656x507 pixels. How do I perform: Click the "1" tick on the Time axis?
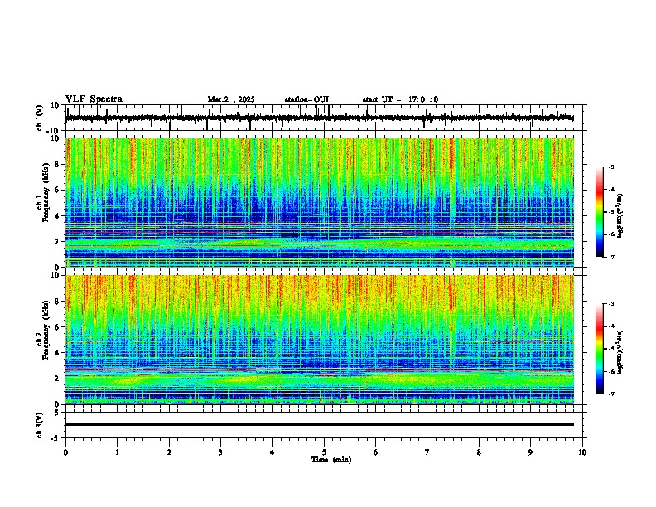(x=117, y=452)
